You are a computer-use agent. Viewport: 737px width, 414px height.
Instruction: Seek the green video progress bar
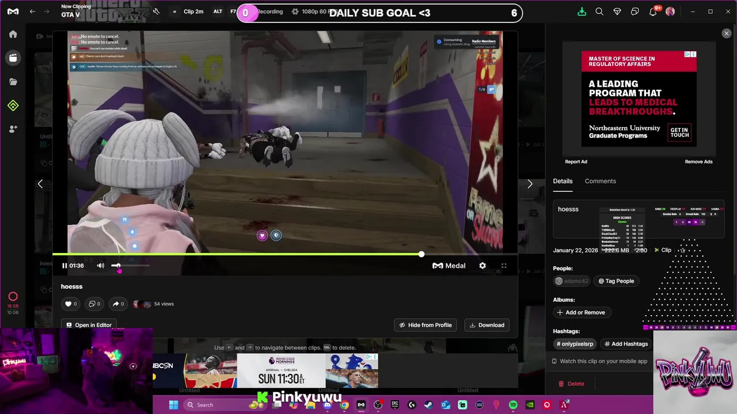click(285, 254)
